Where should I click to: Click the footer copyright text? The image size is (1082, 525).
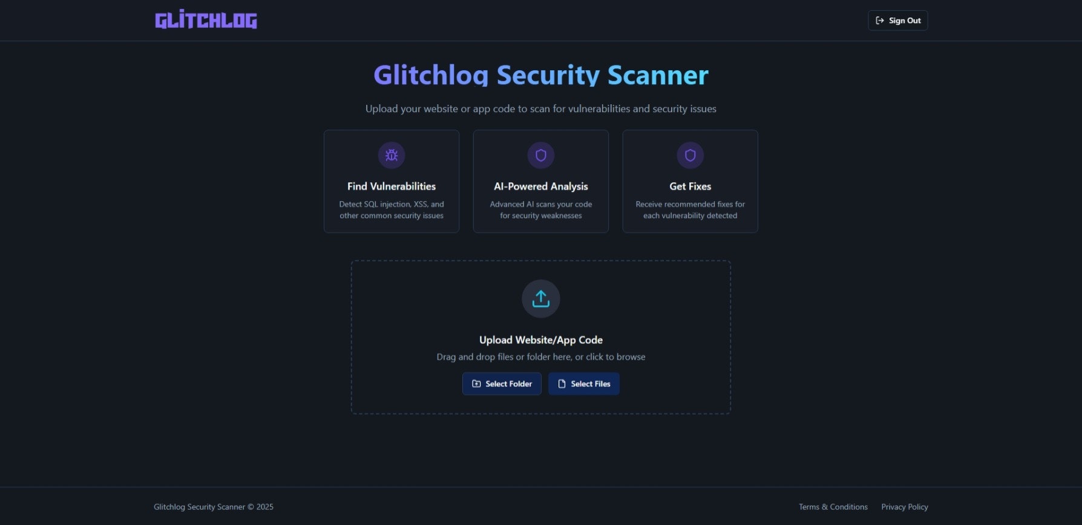pos(213,507)
